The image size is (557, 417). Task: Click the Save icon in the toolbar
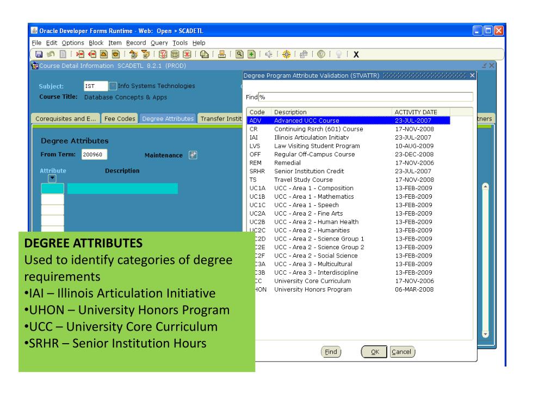click(x=39, y=54)
